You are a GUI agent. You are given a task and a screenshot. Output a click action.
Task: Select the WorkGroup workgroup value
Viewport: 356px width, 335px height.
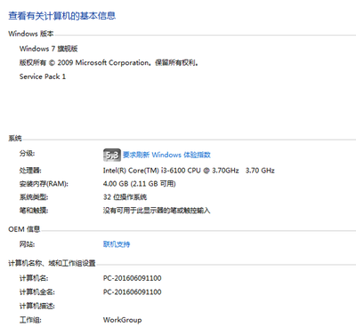pos(122,320)
